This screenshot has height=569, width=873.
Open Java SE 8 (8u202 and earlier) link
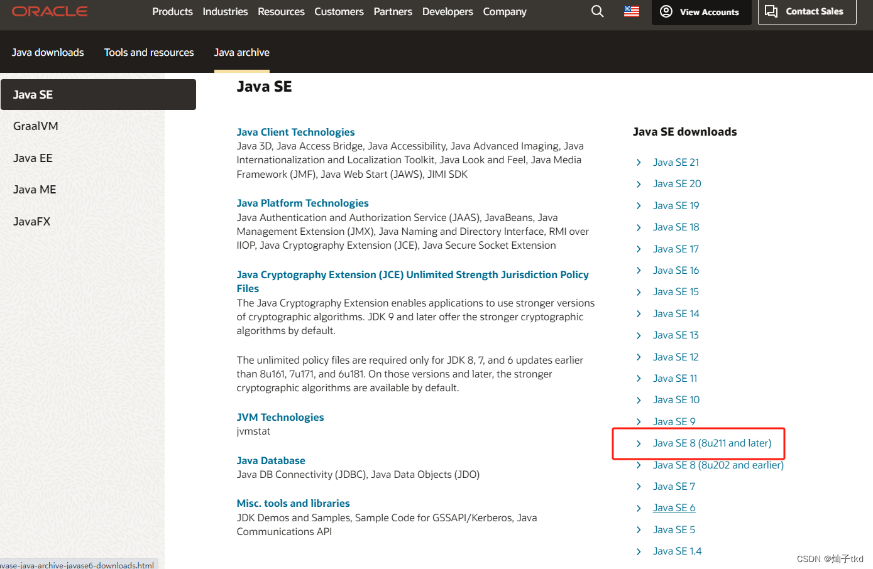pyautogui.click(x=718, y=465)
